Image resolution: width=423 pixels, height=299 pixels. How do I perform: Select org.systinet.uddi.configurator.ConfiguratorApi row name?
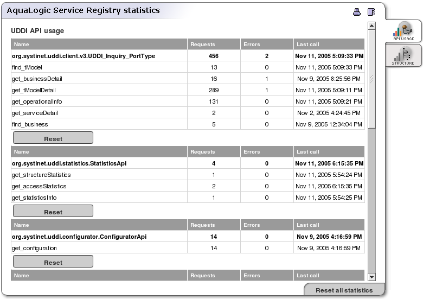[79, 237]
